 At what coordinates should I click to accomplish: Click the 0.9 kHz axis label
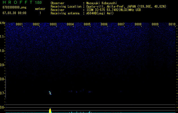coord(2,65)
